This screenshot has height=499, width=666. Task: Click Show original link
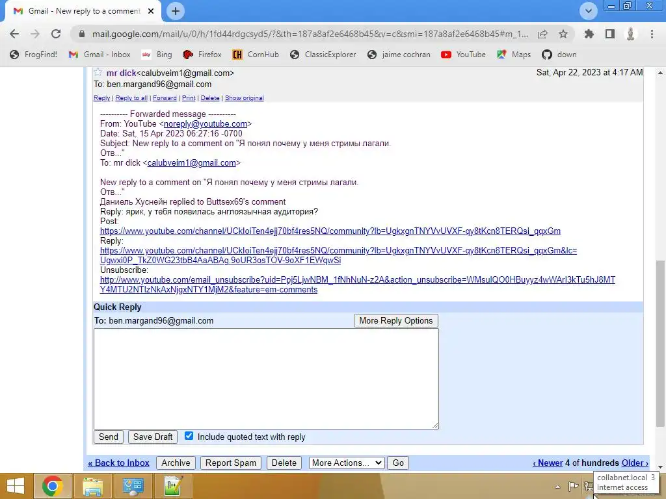(x=245, y=98)
